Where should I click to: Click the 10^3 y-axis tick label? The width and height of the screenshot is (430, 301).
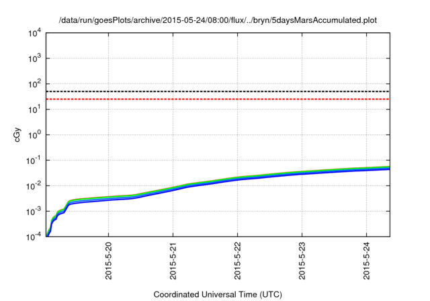34,58
